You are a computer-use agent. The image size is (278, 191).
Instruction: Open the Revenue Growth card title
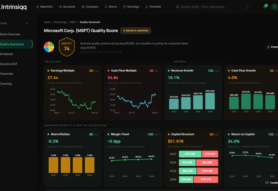[182, 71]
